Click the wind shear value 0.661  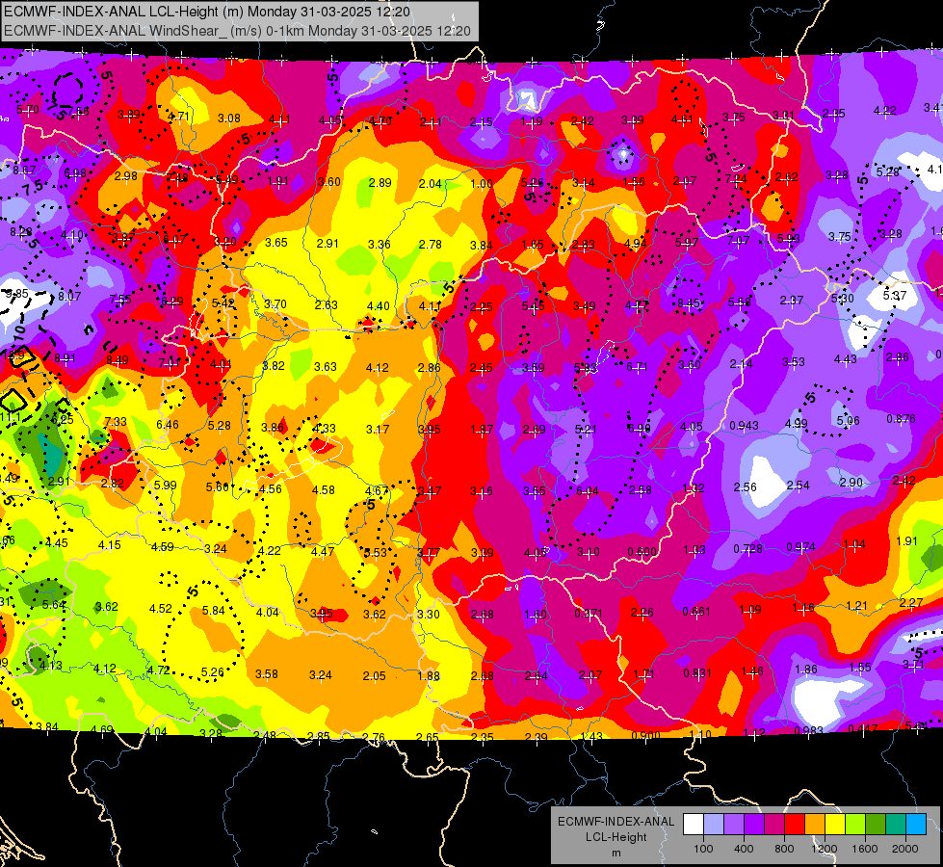pos(696,612)
